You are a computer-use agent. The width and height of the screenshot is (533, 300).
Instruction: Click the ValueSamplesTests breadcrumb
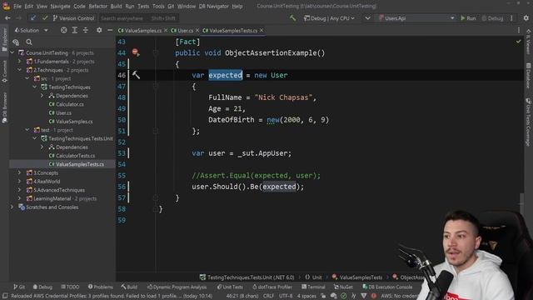tap(357, 277)
